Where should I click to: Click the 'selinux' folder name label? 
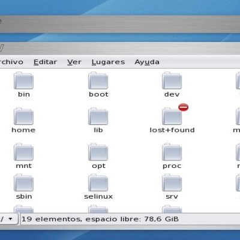tap(98, 196)
